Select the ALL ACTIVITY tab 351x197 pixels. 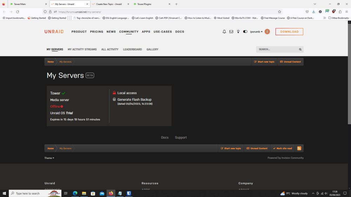110,49
